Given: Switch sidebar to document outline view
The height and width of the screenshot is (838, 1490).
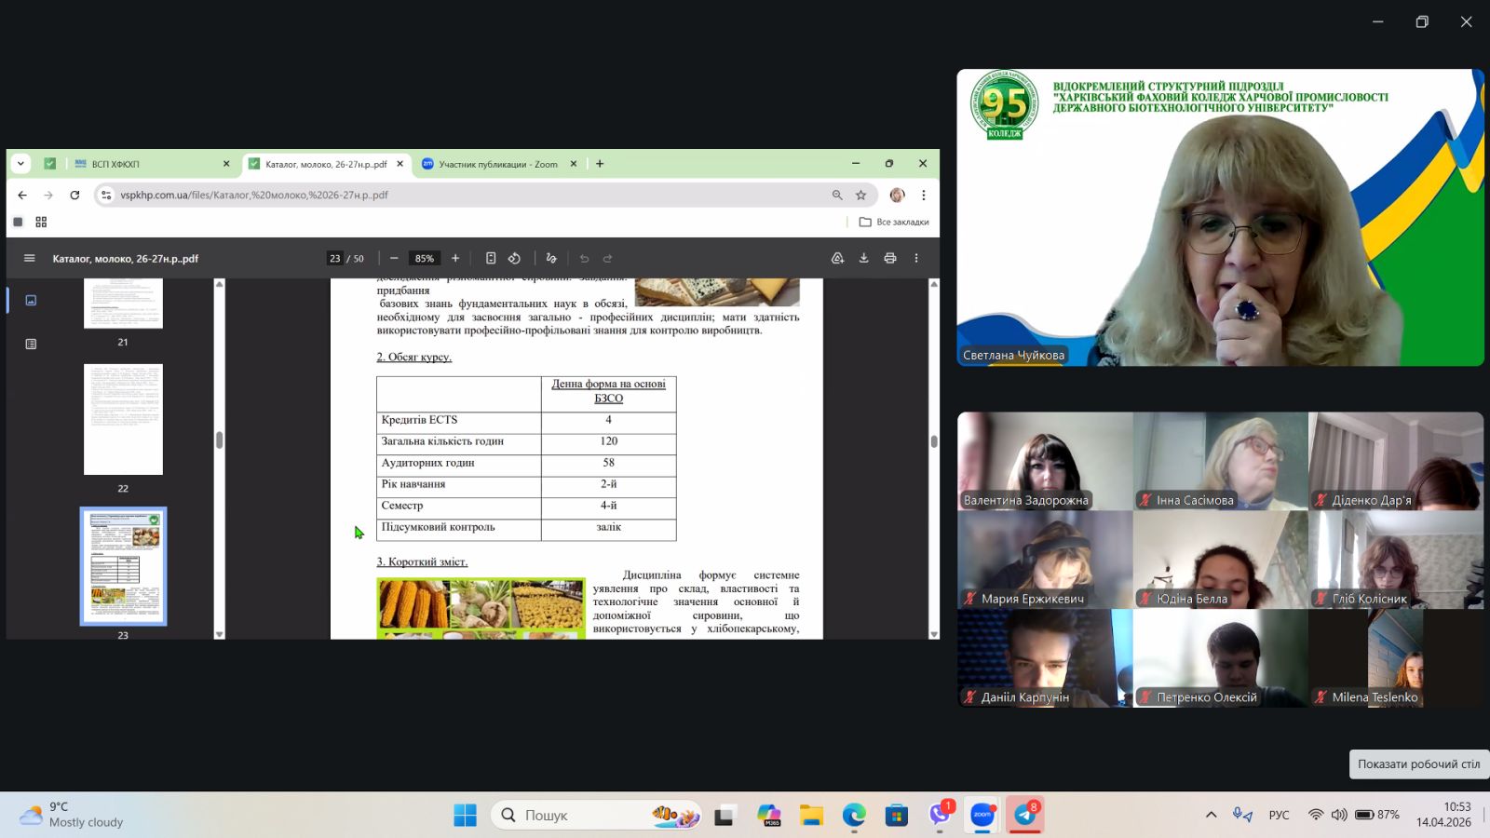Looking at the screenshot, I should coord(31,345).
